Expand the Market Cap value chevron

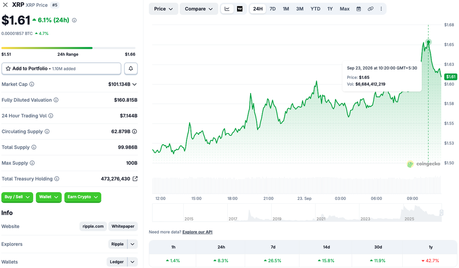[x=134, y=84]
